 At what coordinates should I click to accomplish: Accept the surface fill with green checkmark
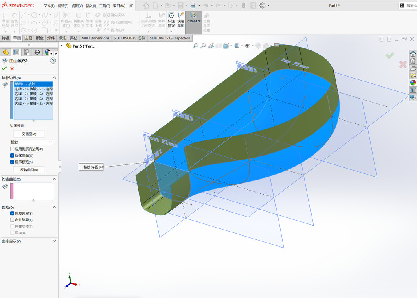(x=4, y=68)
